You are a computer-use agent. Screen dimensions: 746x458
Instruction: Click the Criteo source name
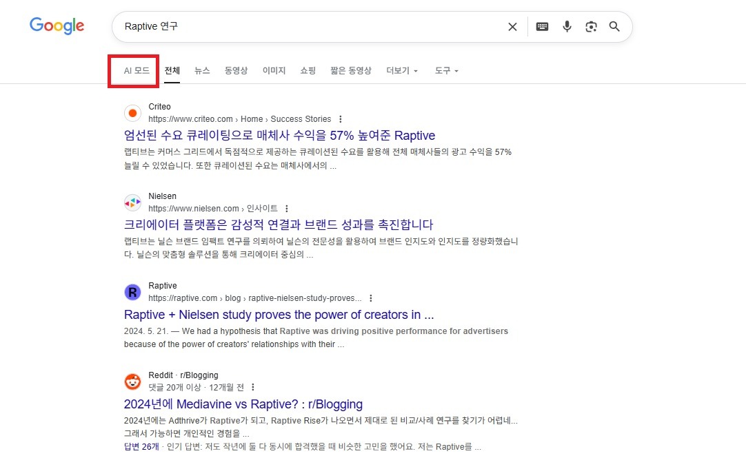(x=159, y=107)
